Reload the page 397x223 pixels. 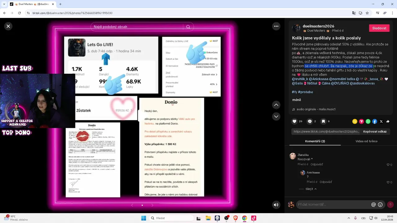pos(20,13)
